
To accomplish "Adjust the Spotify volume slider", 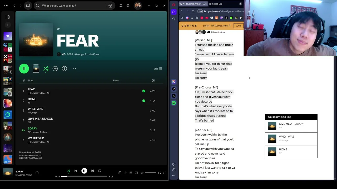I will pos(150,173).
